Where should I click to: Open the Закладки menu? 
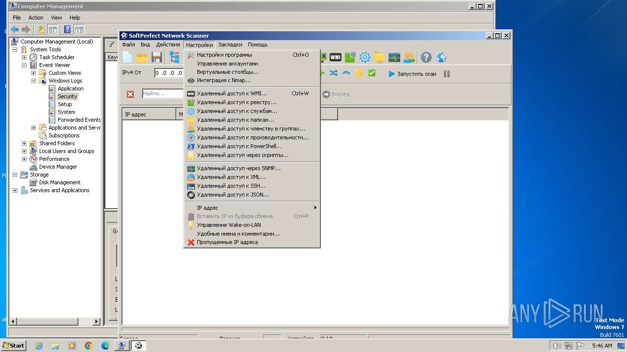230,44
